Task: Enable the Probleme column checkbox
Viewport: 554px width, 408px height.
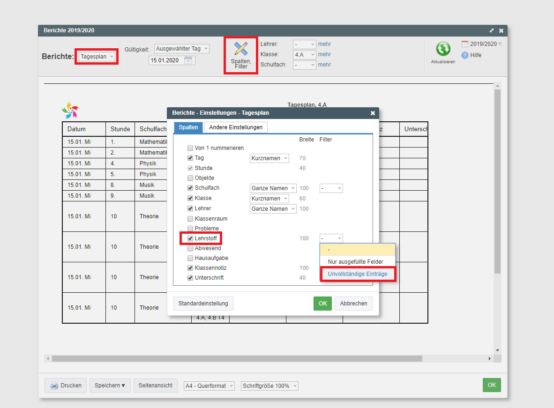Action: click(x=190, y=229)
